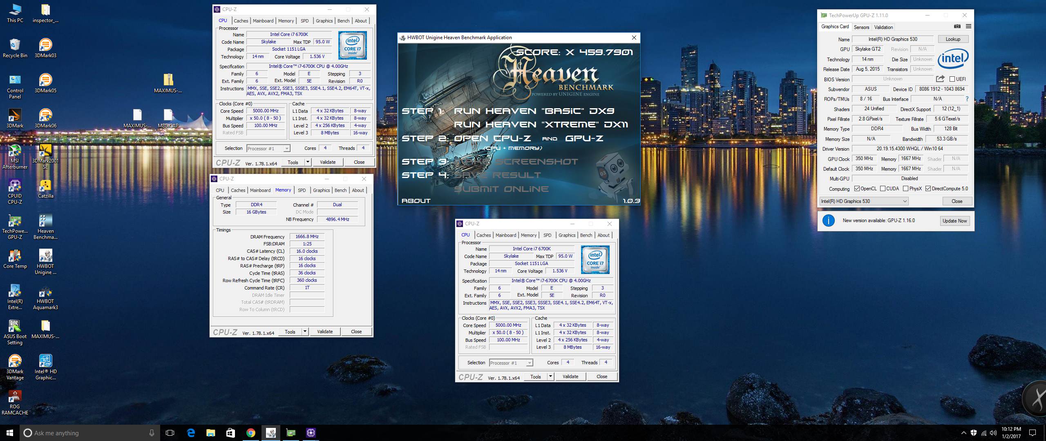Open File Explorer from the taskbar

[x=210, y=433]
